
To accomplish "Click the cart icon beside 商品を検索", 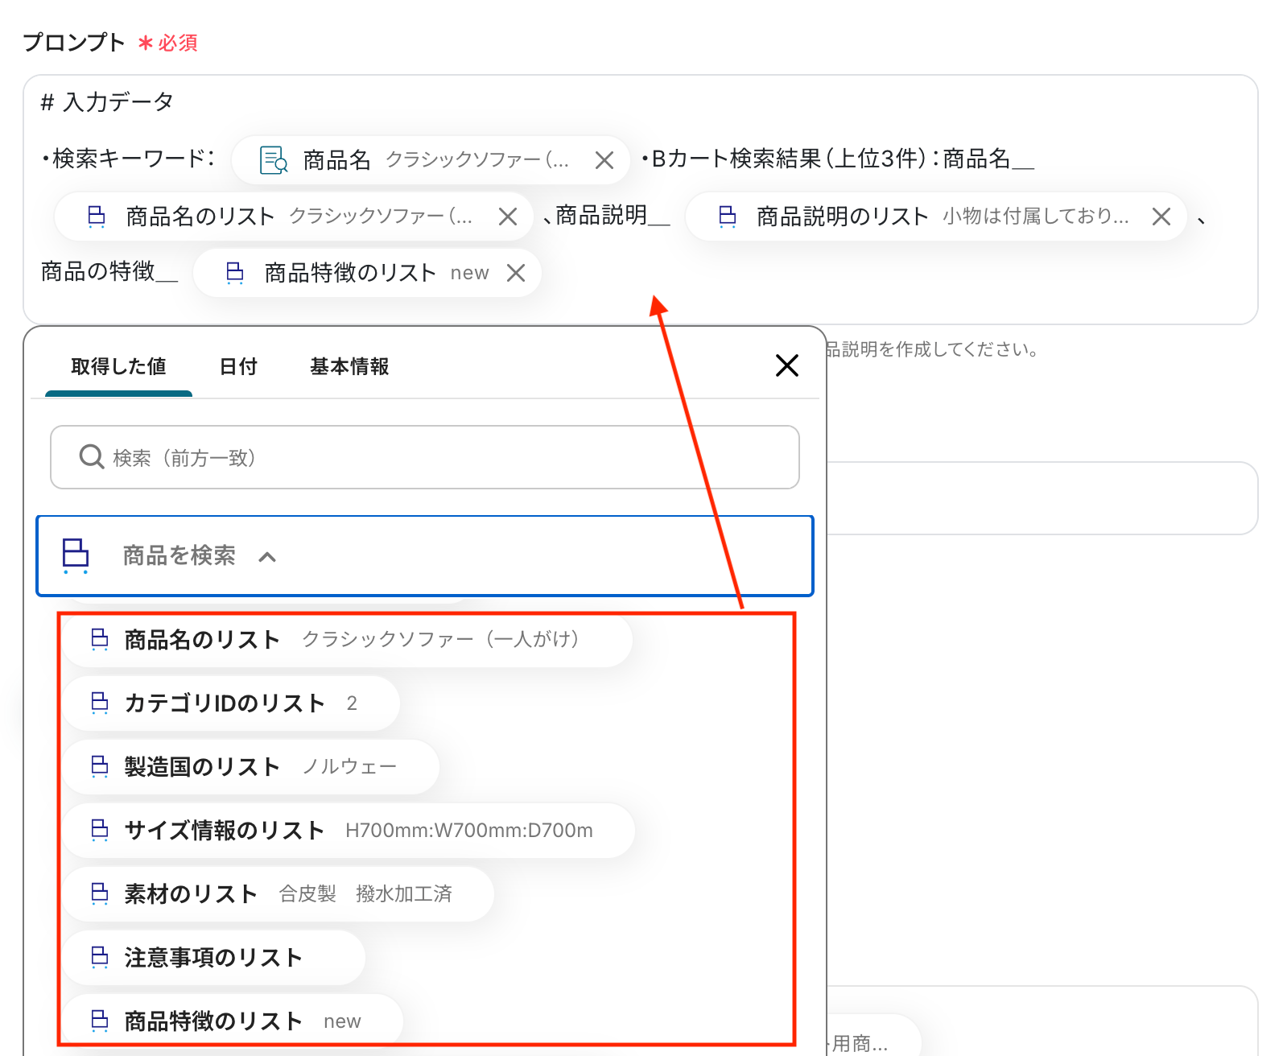I will [x=76, y=556].
